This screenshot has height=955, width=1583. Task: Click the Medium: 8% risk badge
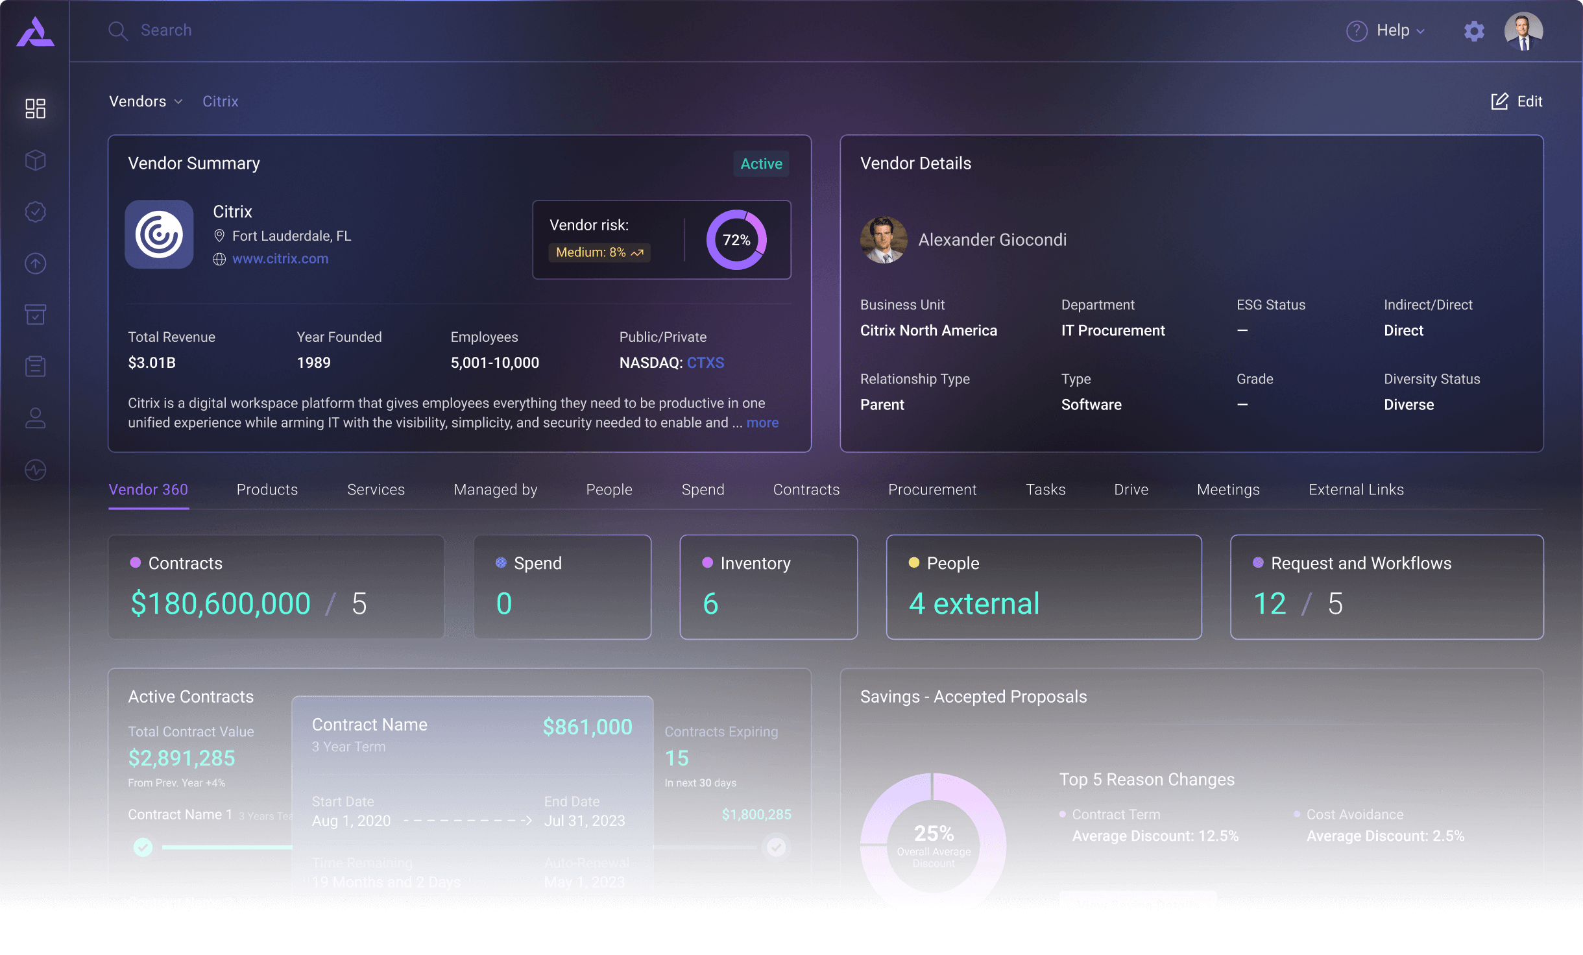[x=599, y=252]
